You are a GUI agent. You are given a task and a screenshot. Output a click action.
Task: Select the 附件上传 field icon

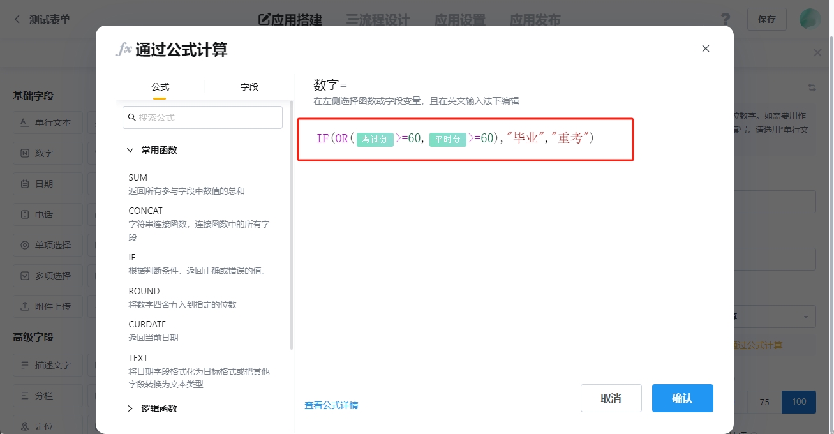(25, 306)
